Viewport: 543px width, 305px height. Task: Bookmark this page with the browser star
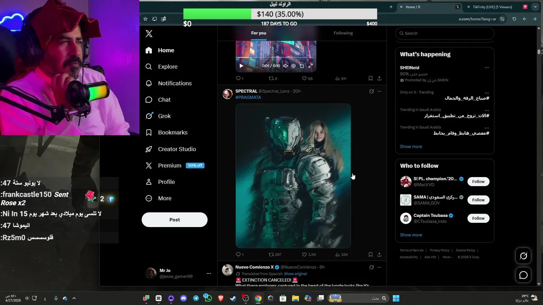[146, 19]
